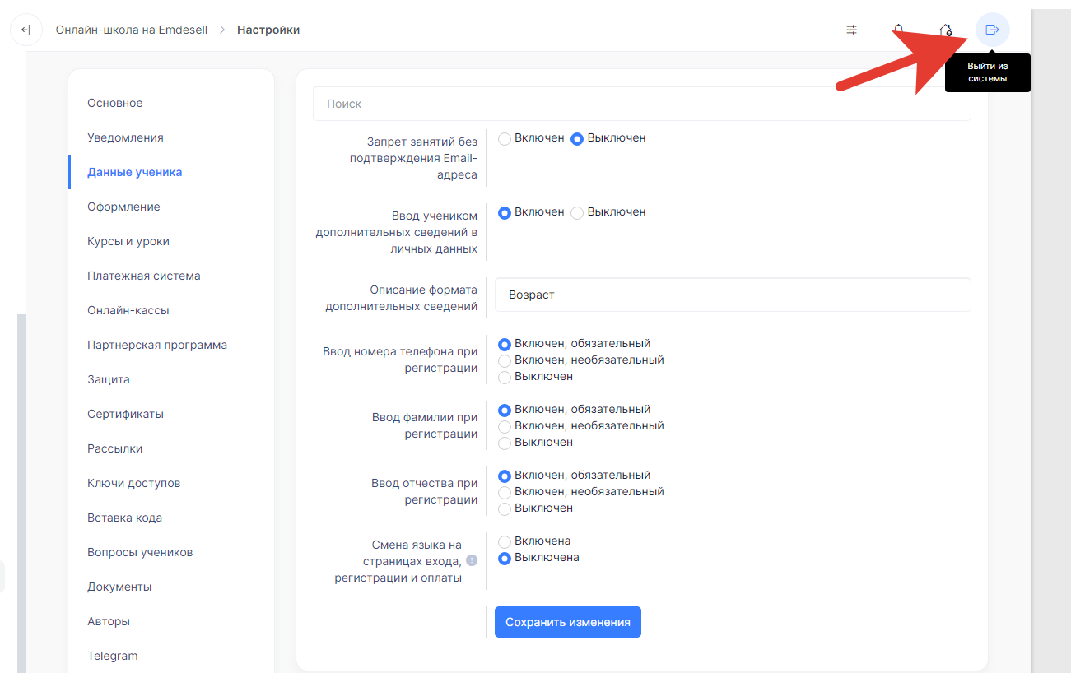Open the sliders settings icon in header

tap(851, 30)
